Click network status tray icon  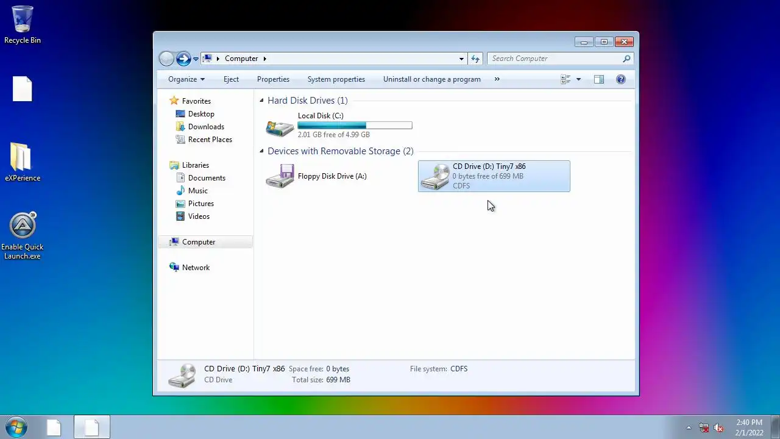coord(704,427)
